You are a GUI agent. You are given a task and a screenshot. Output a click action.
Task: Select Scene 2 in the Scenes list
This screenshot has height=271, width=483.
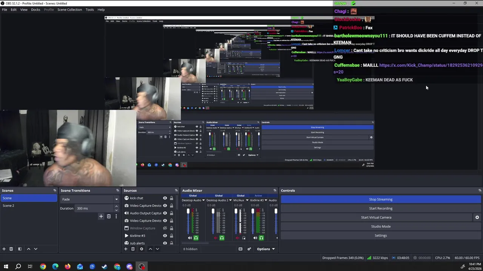[x=29, y=206]
